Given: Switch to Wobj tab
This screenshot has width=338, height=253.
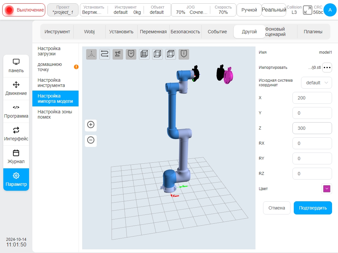Looking at the screenshot, I should tap(89, 32).
